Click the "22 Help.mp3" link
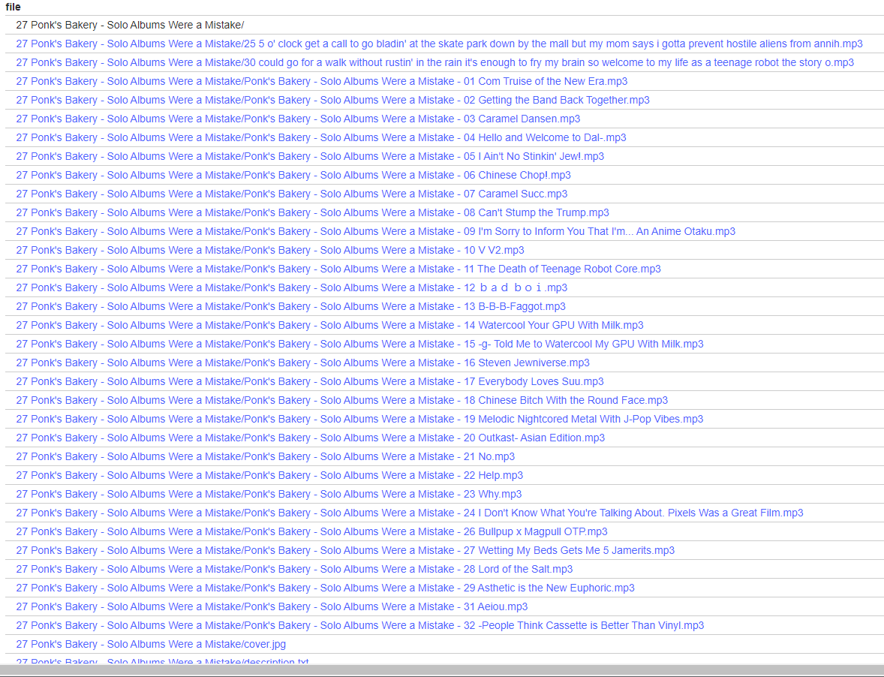The width and height of the screenshot is (884, 677). [x=269, y=475]
